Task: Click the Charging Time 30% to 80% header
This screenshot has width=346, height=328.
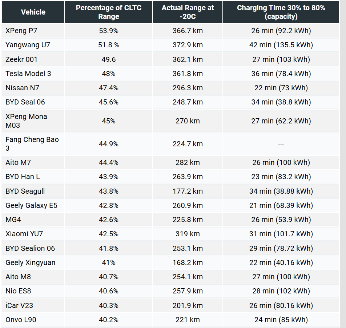Action: tap(281, 12)
